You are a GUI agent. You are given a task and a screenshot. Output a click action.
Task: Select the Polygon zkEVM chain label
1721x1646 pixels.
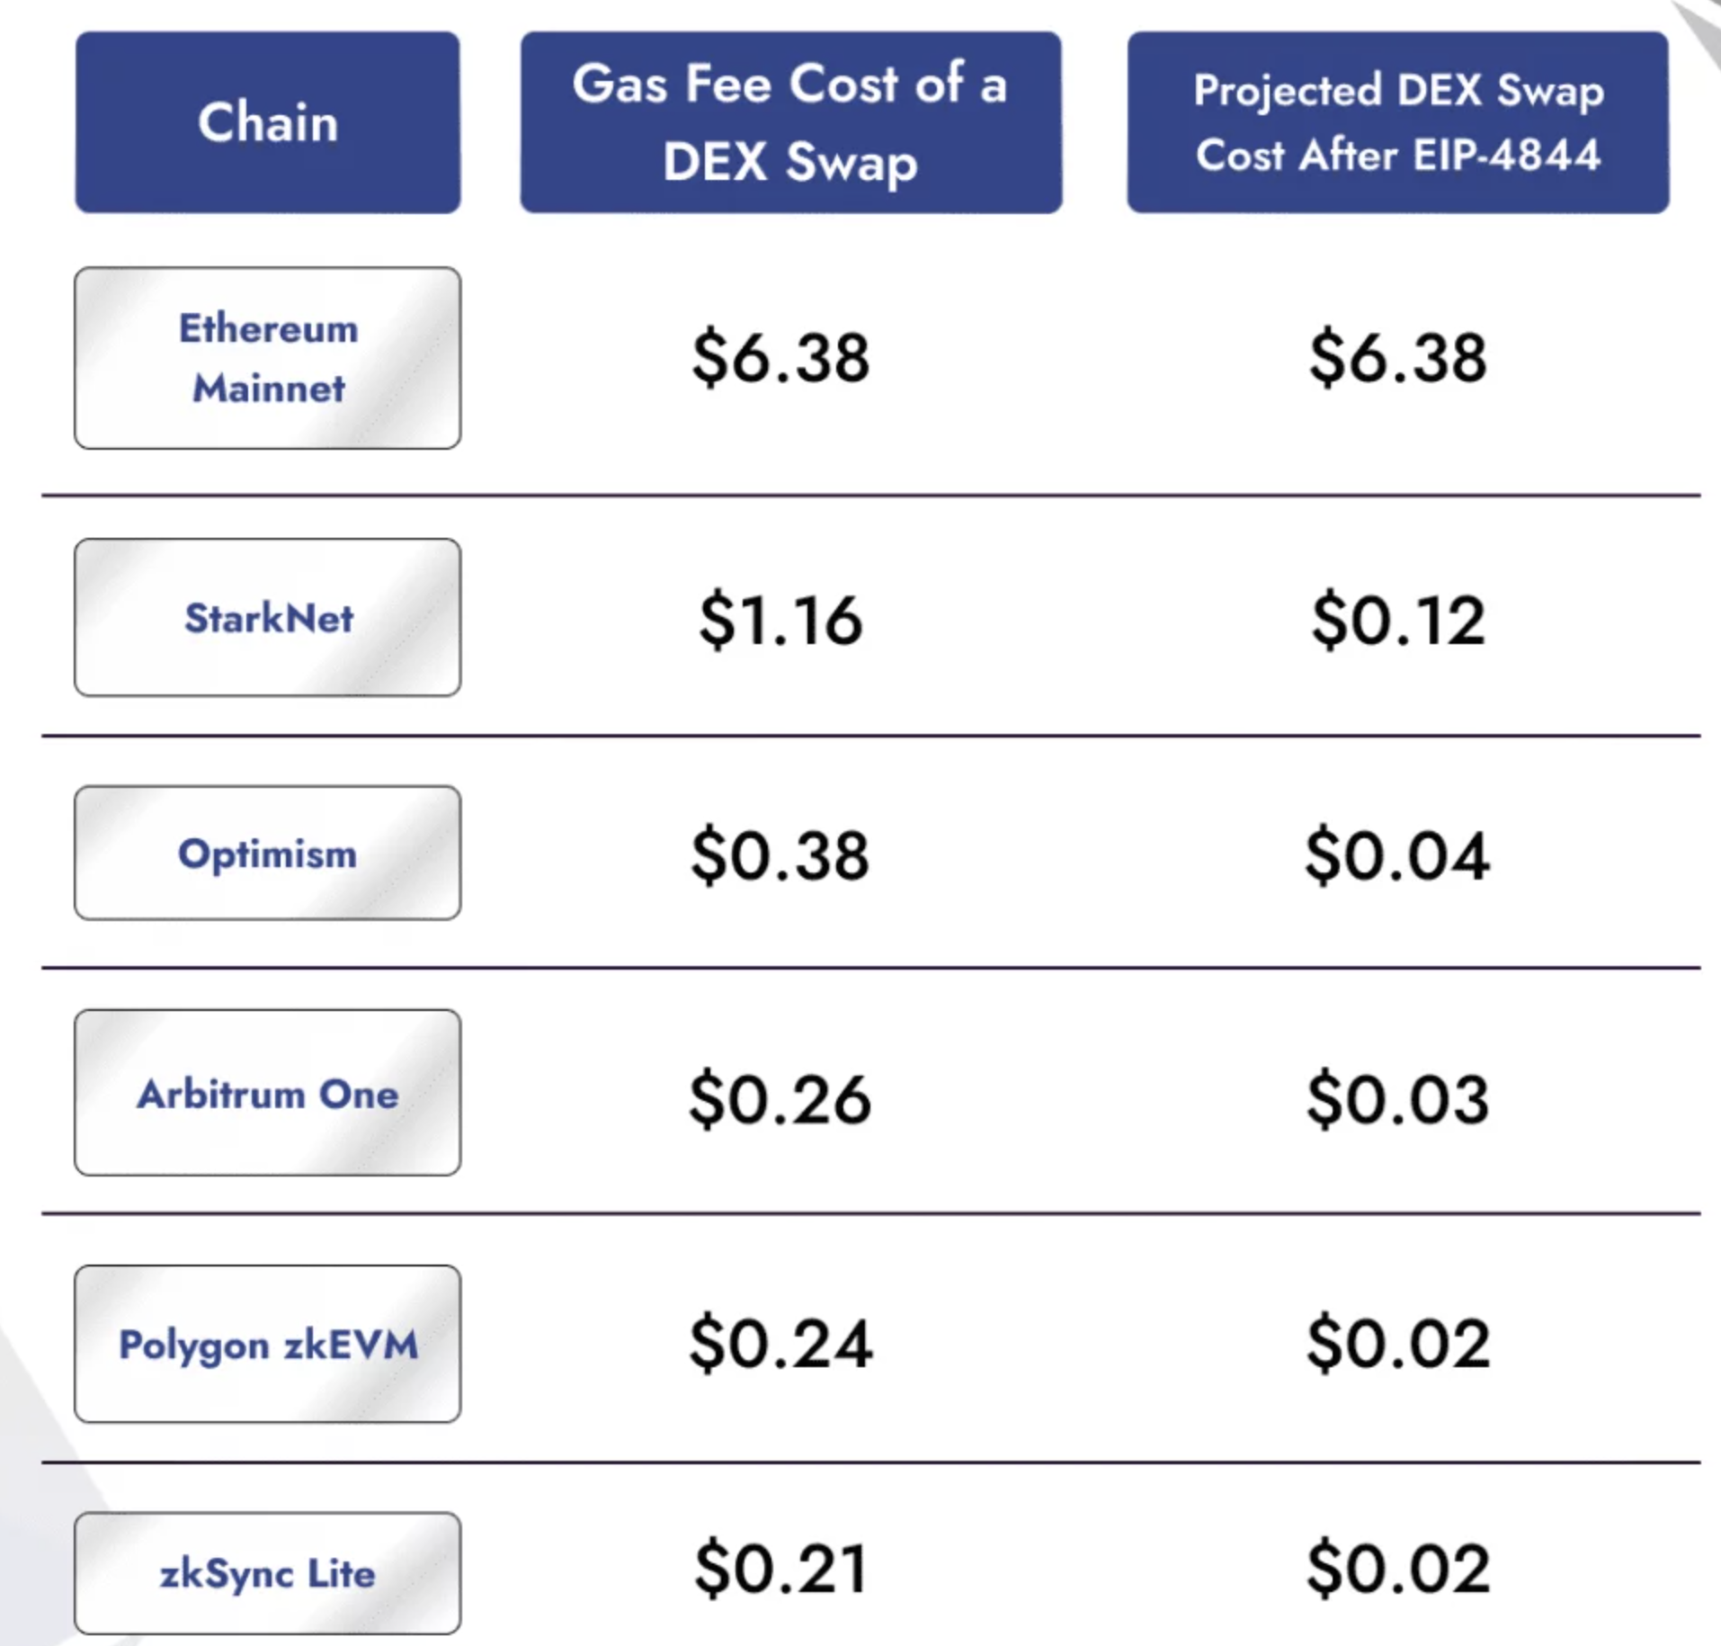click(x=268, y=1344)
